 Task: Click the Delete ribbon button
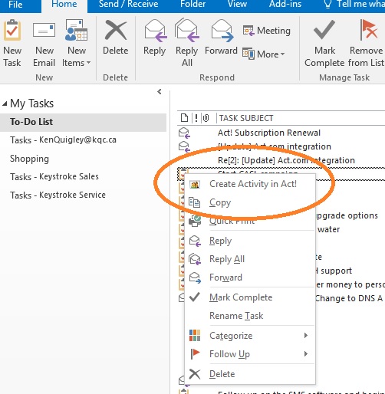(116, 38)
